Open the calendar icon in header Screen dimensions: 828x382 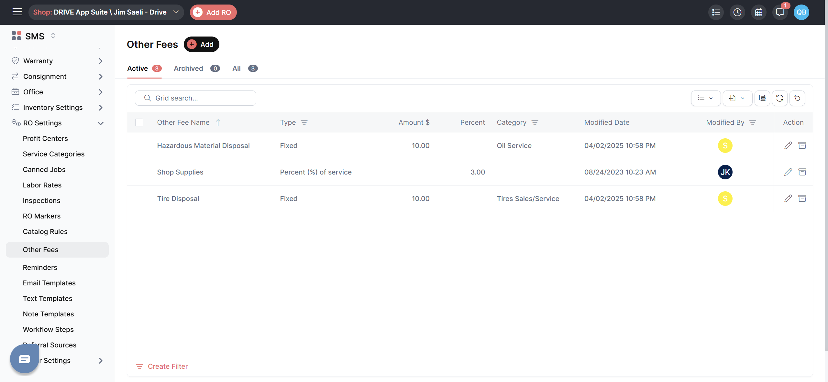click(758, 12)
